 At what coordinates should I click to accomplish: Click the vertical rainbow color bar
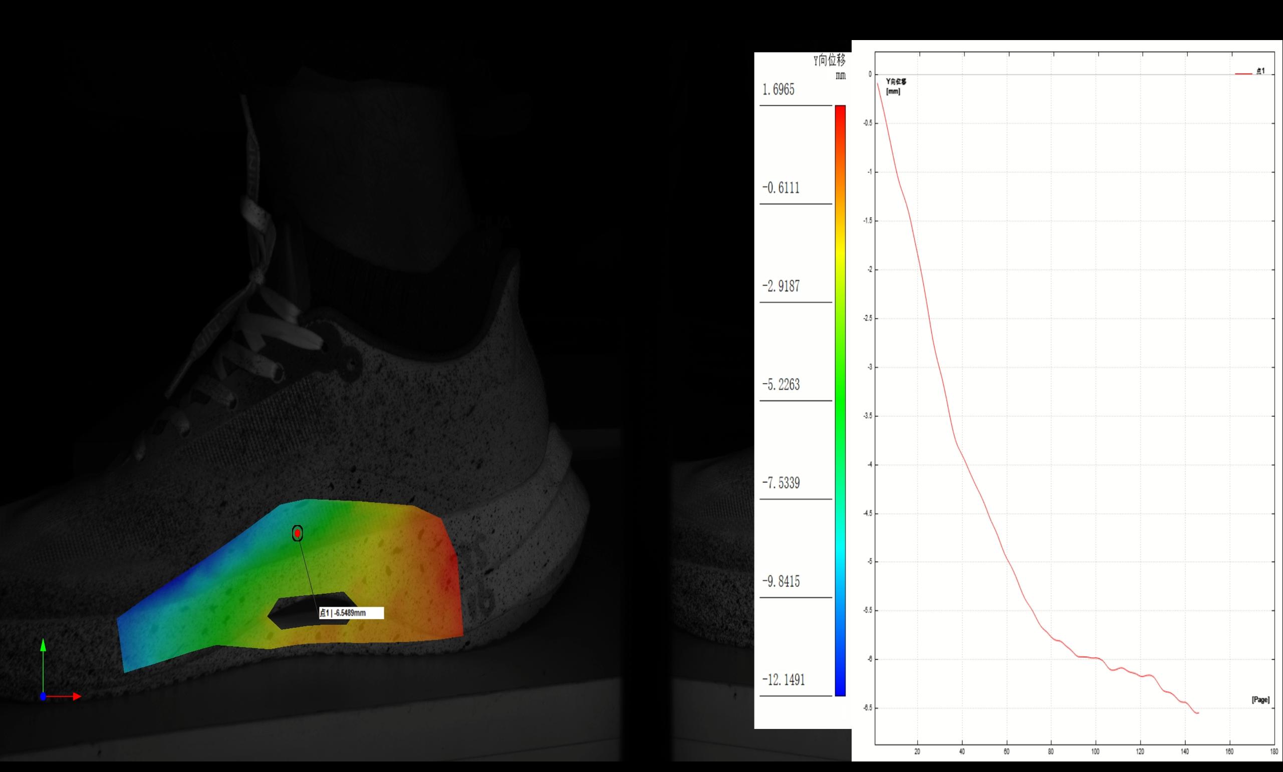(840, 401)
